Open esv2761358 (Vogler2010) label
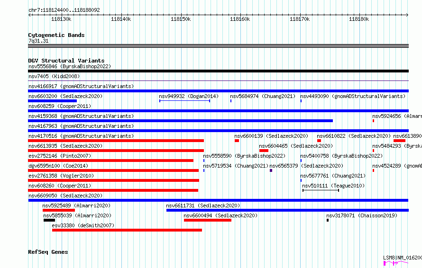 [61, 176]
